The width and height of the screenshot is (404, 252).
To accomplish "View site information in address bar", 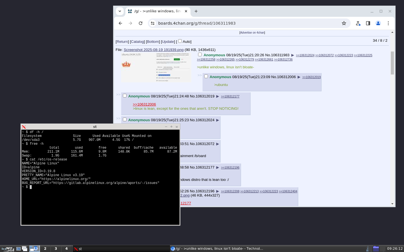I will pos(153,23).
